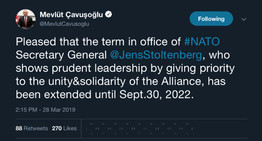View the 270 Likes list
Viewport: 262px width, 141px height.
pyautogui.click(x=64, y=128)
